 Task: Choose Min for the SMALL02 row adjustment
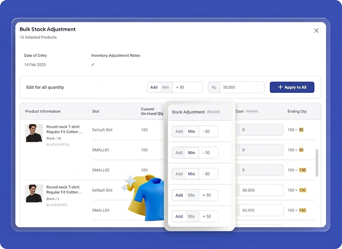point(192,174)
